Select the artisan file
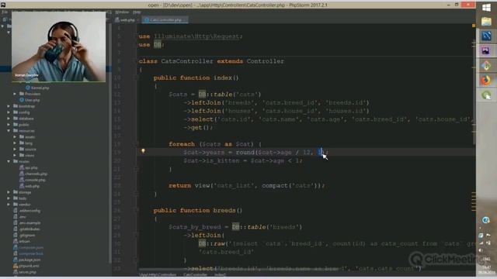 tap(24, 241)
